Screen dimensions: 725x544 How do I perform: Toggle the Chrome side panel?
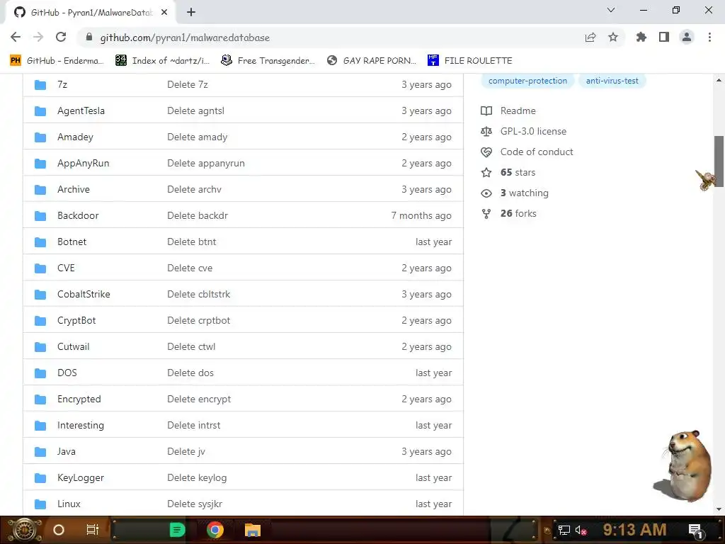(663, 37)
